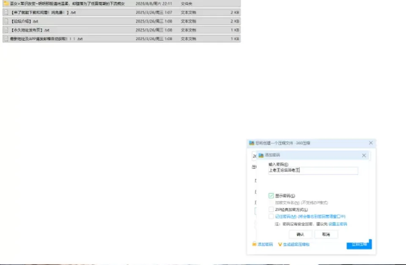
Task: Click the icon of the 最新地址及APP text file
Action: click(6, 39)
